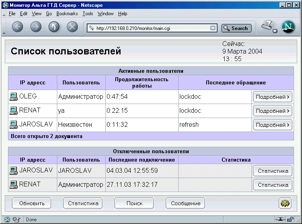The height and width of the screenshot is (224, 302).
Task: Open the Tools menu
Action: click(88, 14)
